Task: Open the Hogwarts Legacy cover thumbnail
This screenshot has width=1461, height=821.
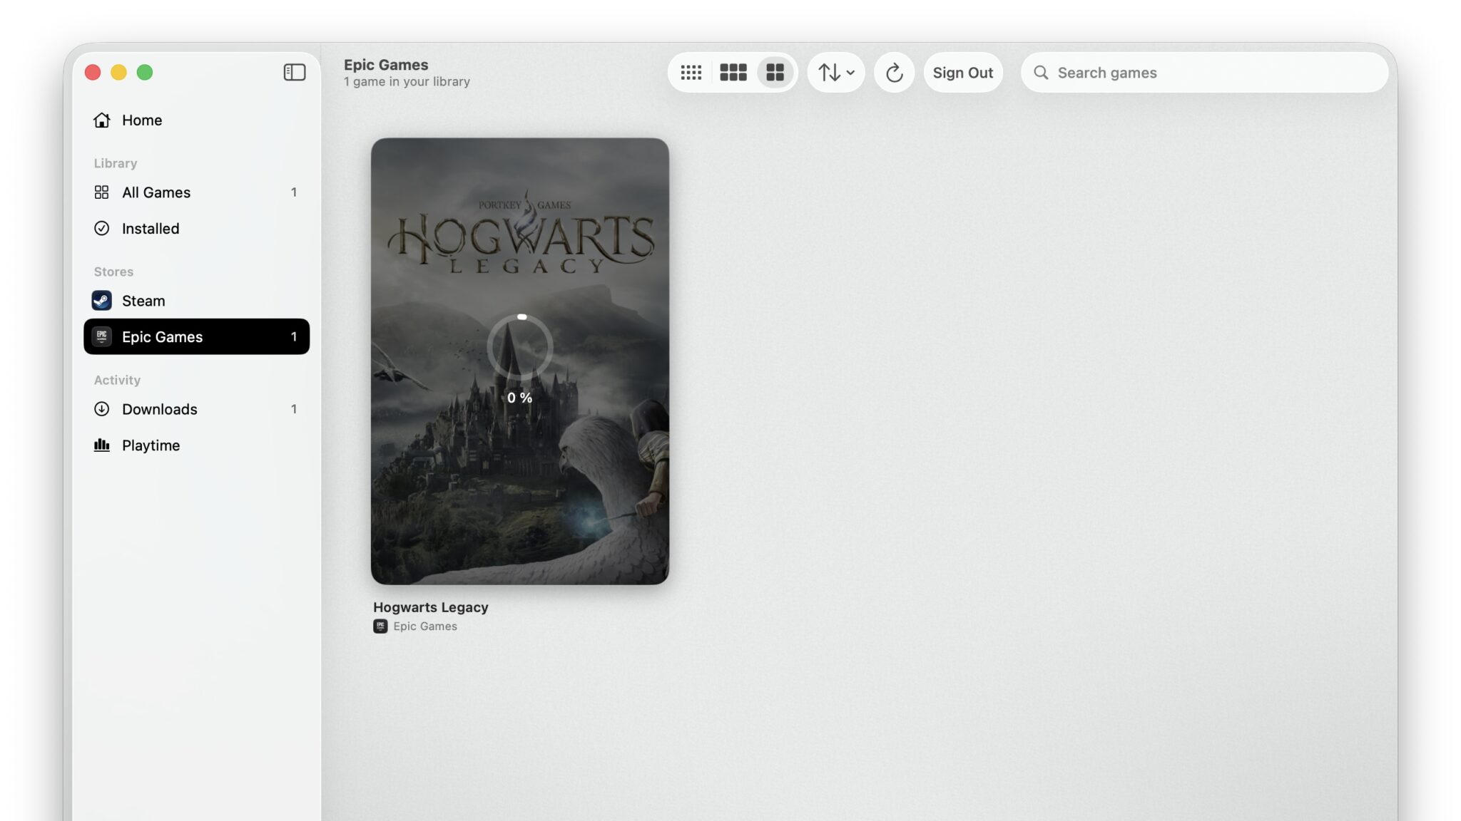Action: pyautogui.click(x=520, y=361)
